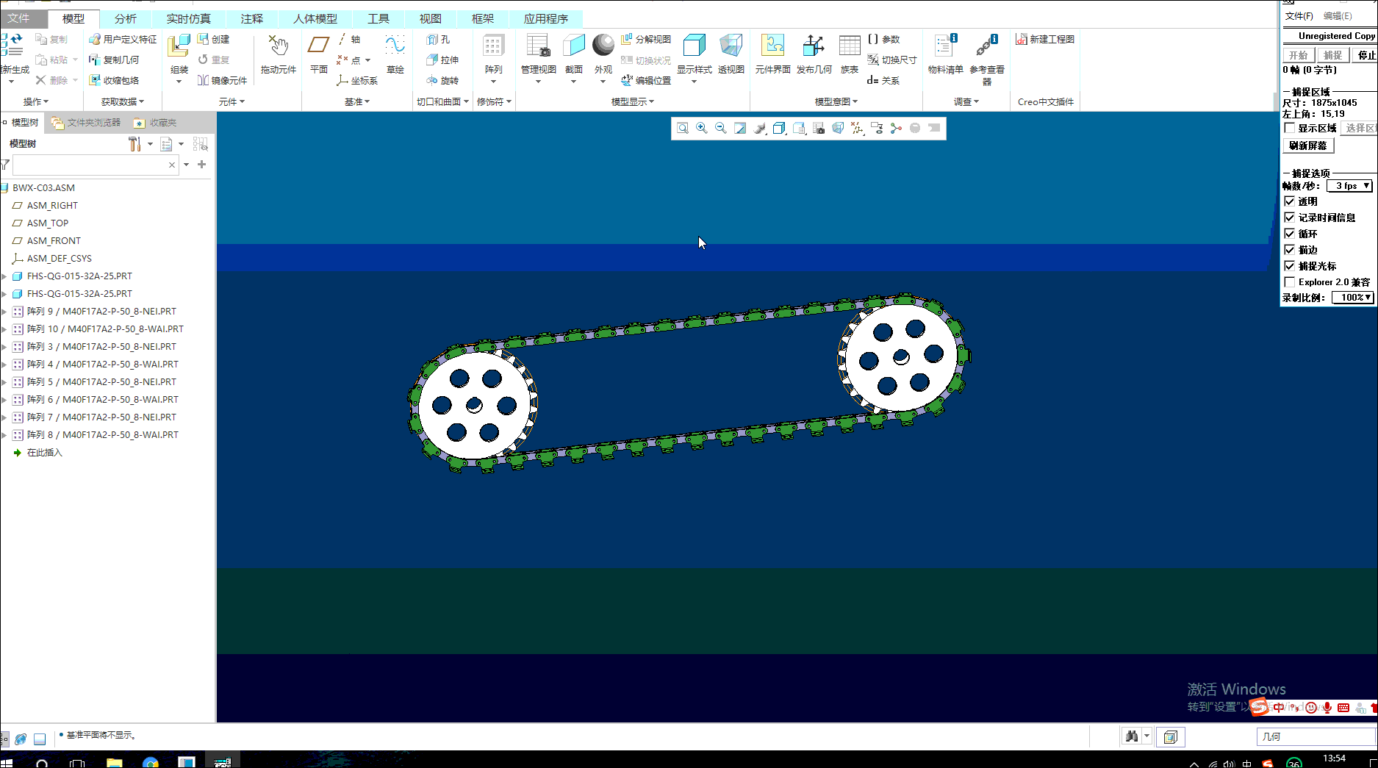Toggle the 透明 checkbox

(1289, 201)
